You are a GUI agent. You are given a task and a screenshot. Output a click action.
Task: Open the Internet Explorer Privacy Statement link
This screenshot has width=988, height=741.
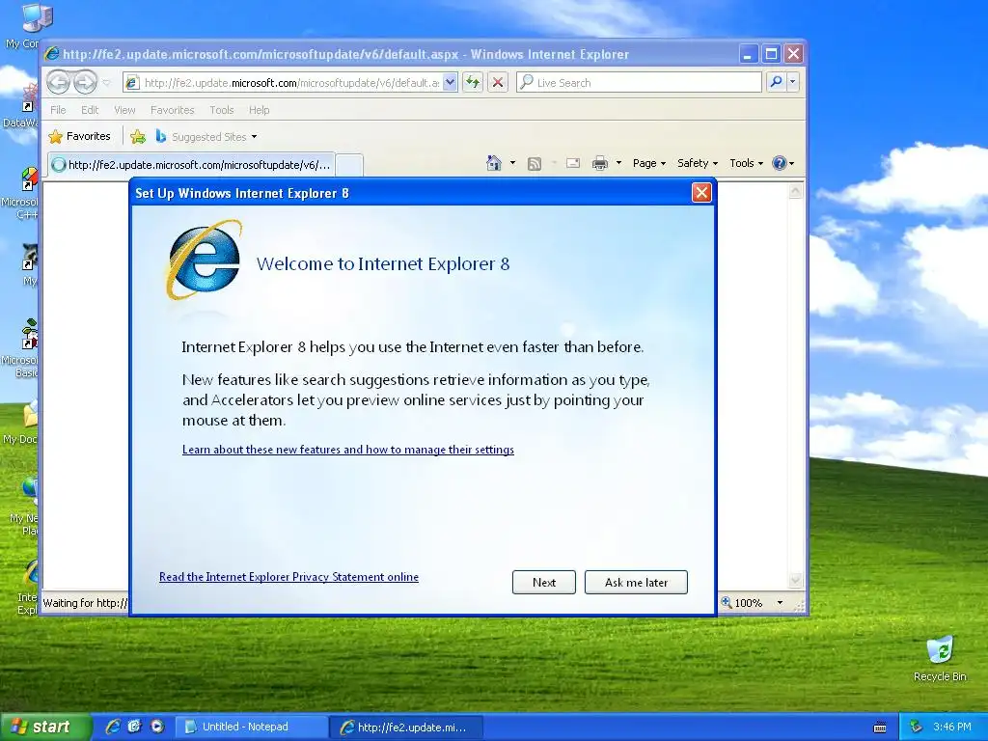coord(288,577)
